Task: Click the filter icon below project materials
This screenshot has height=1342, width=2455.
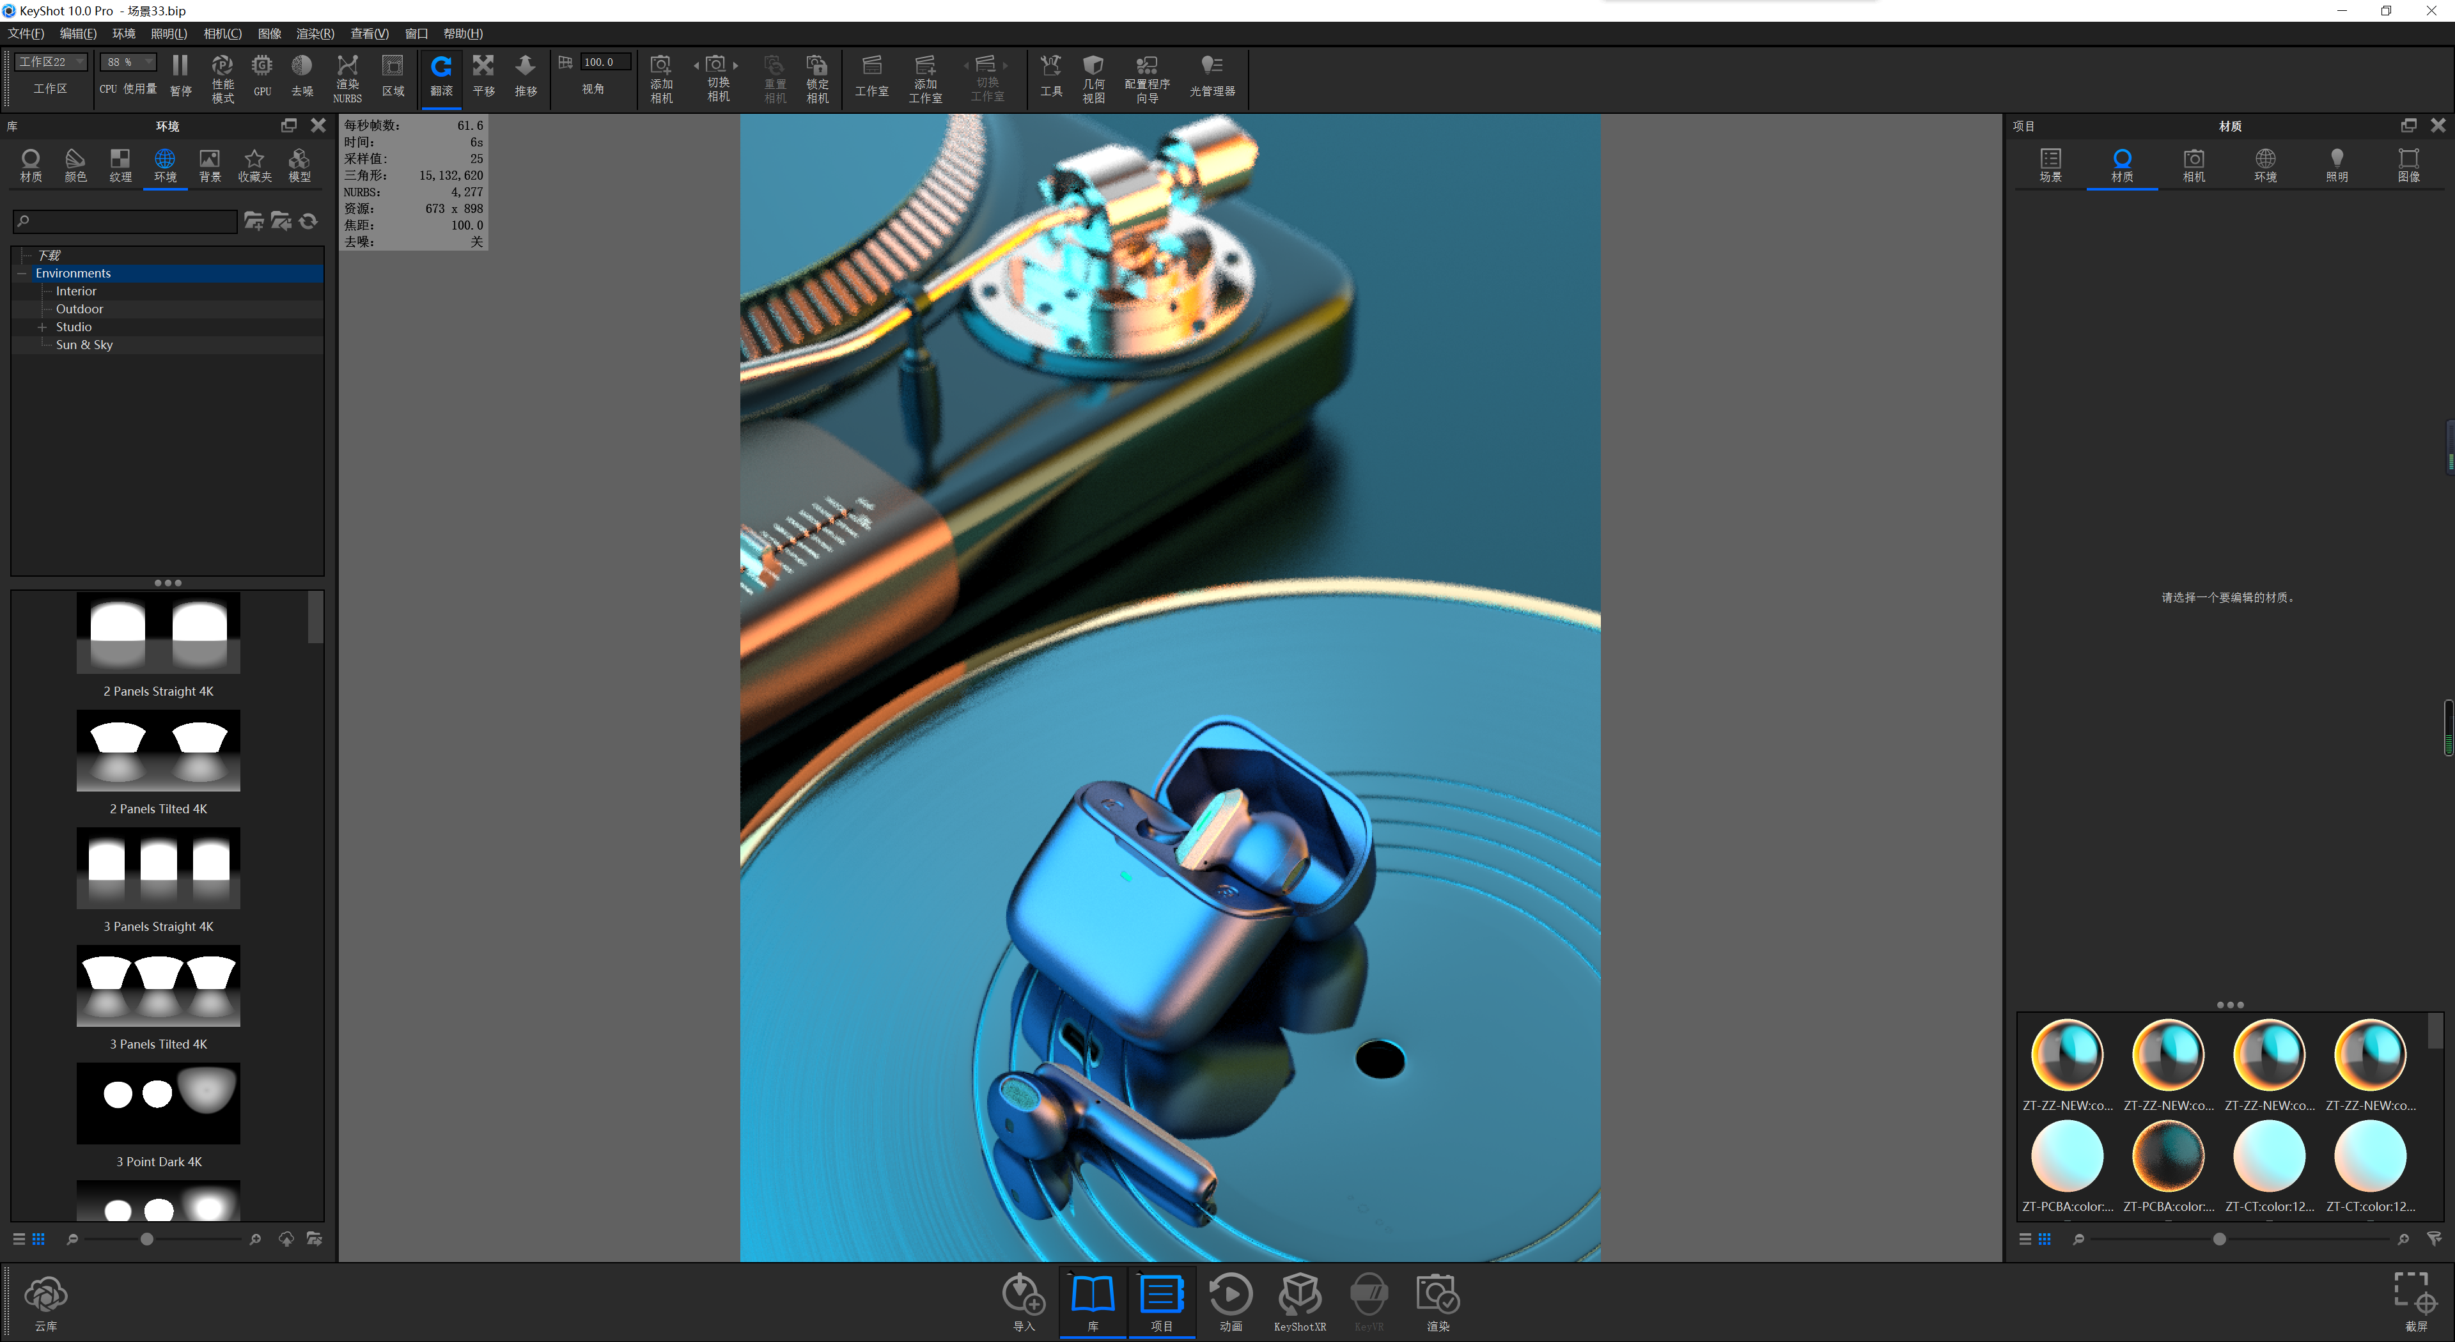Action: (x=2434, y=1239)
